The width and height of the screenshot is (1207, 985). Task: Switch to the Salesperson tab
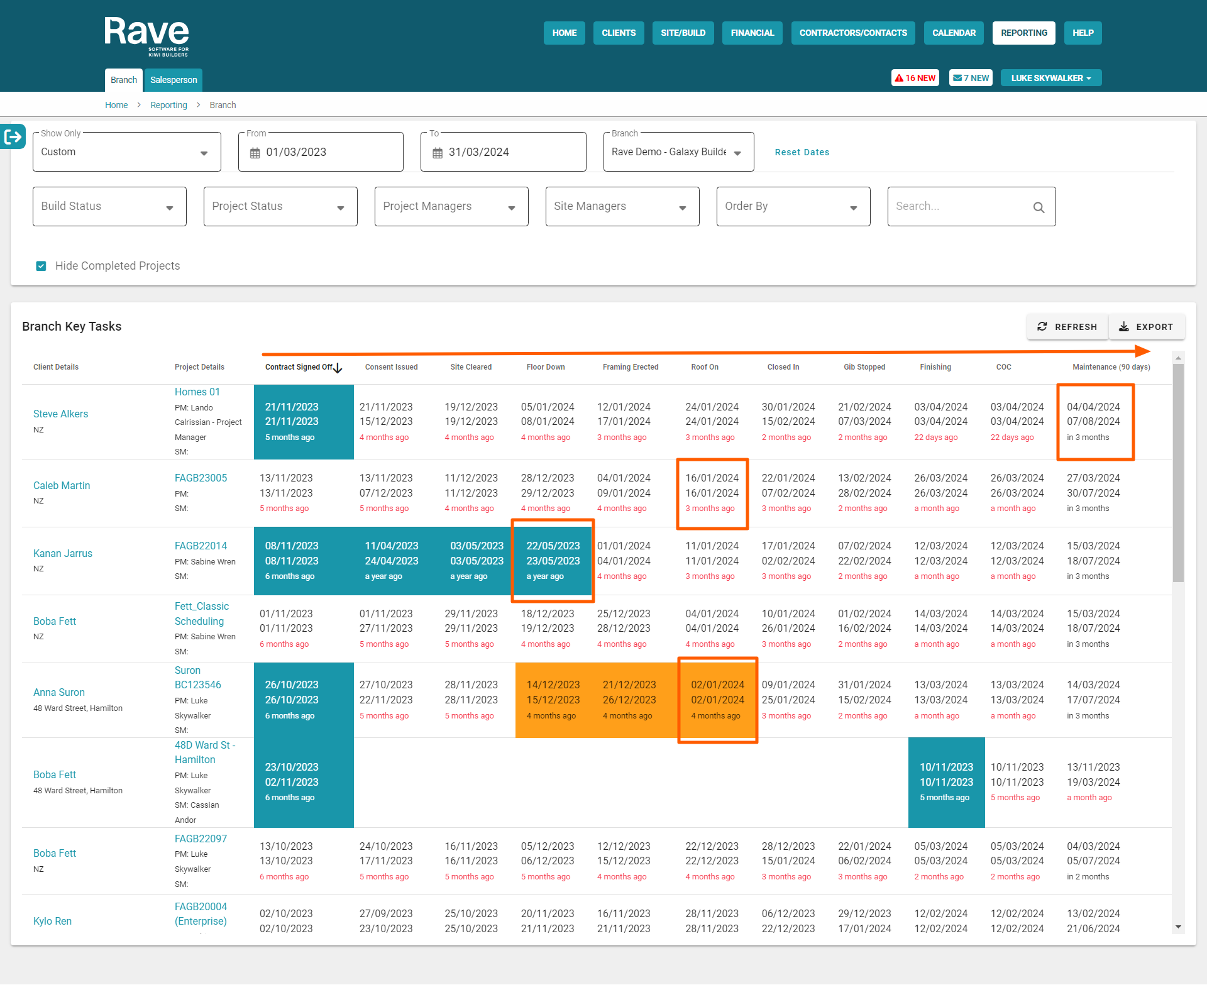point(174,80)
